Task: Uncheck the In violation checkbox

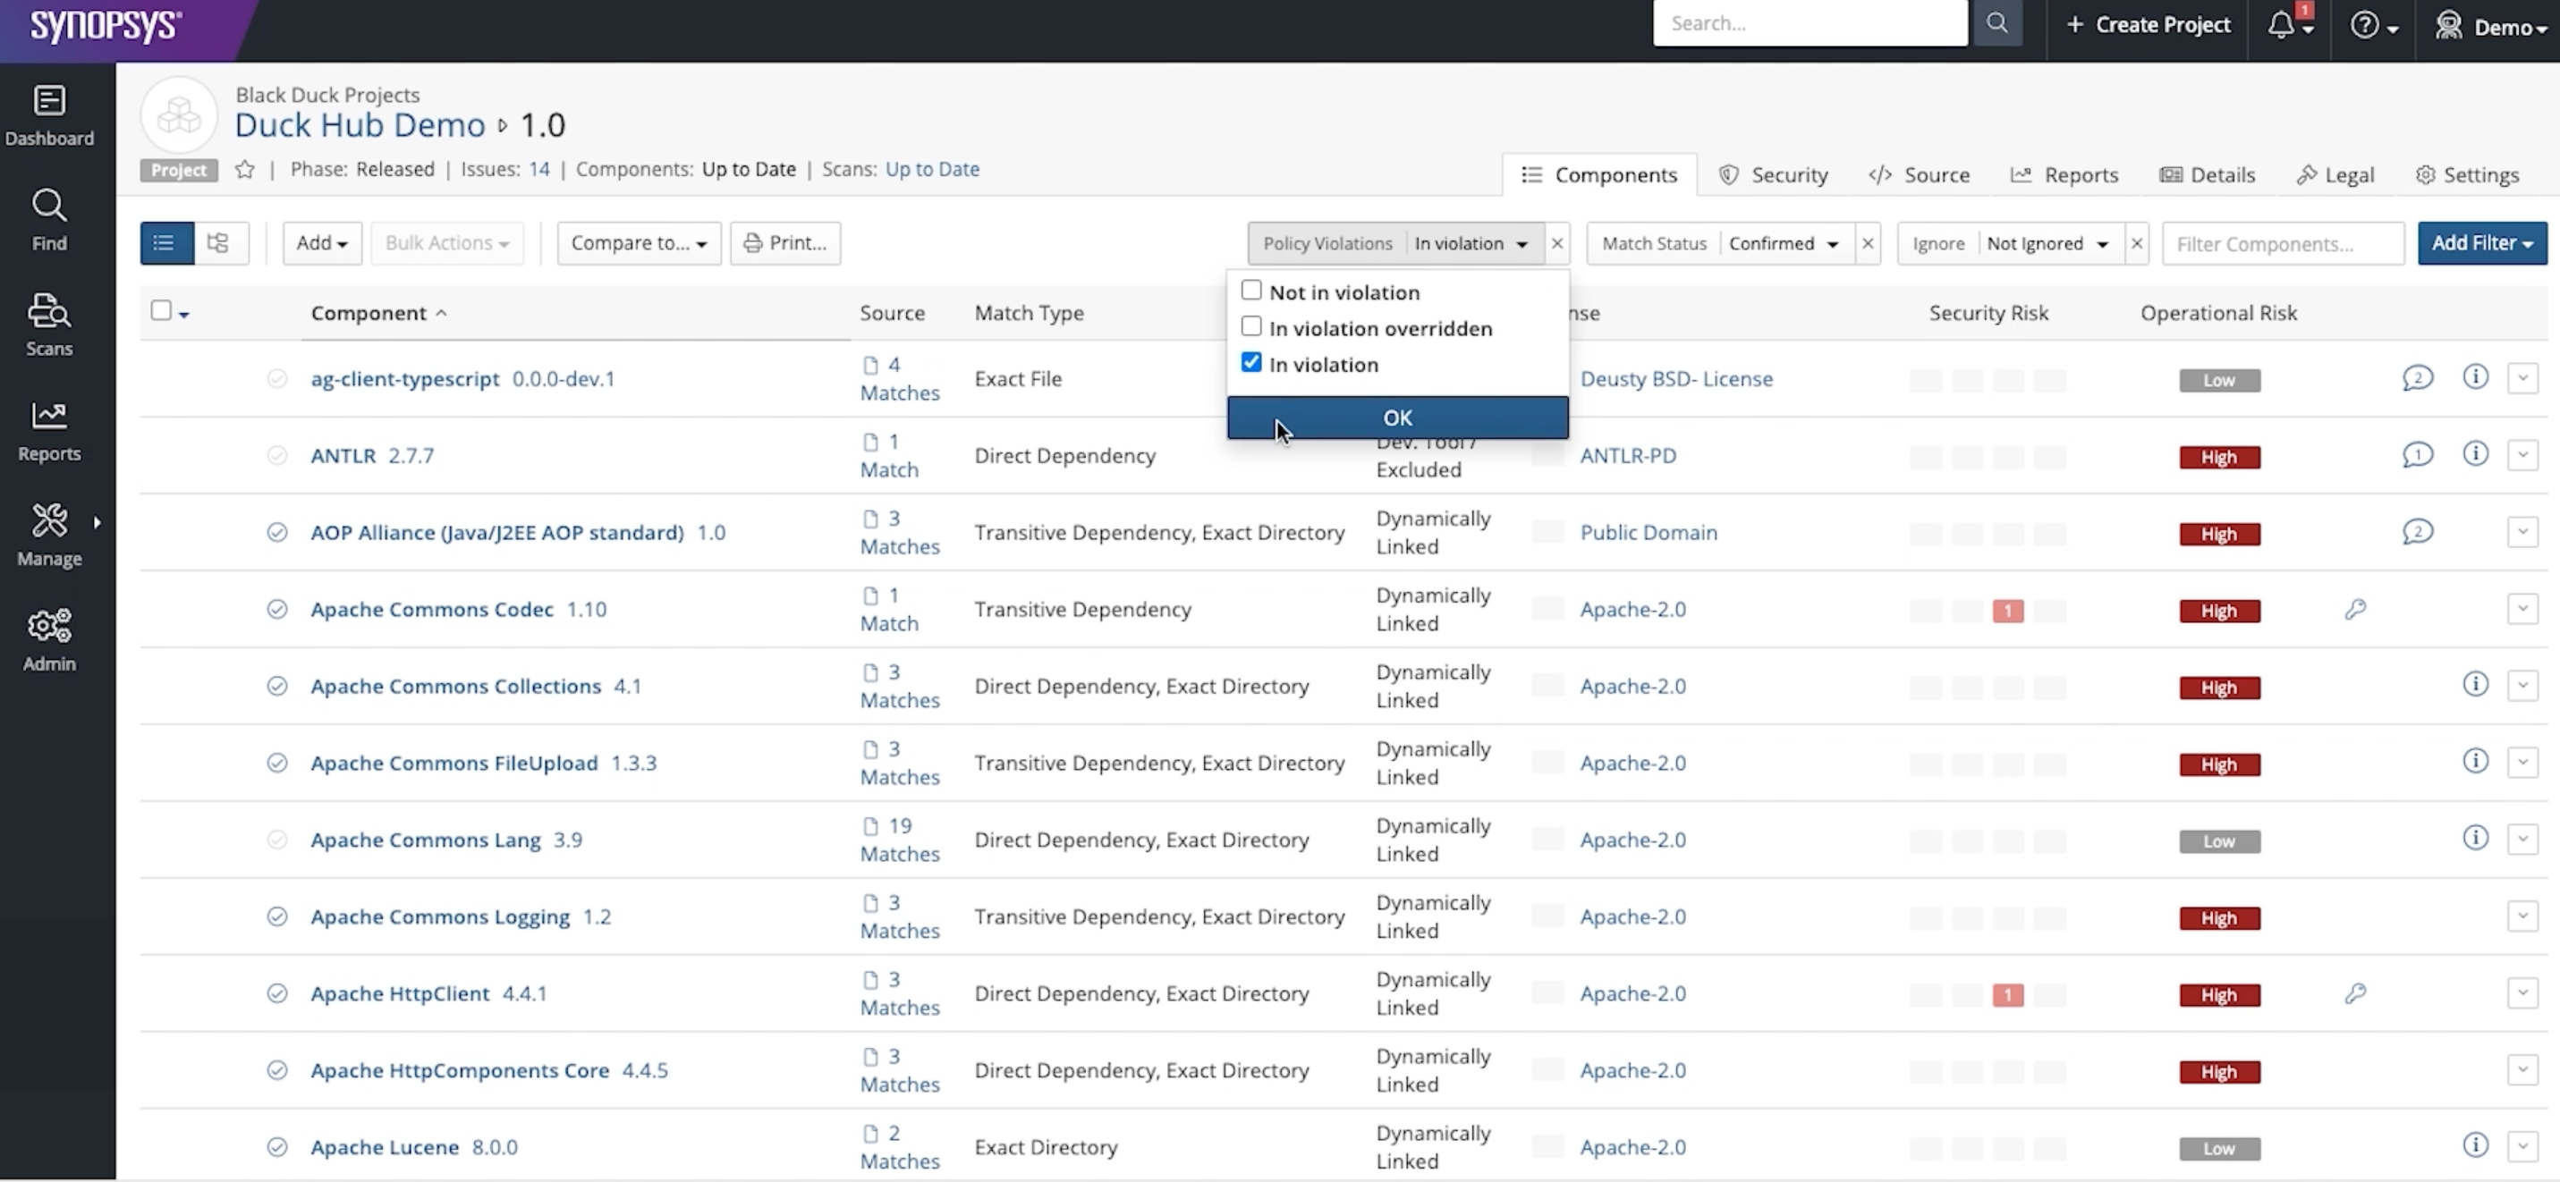Action: (1251, 362)
